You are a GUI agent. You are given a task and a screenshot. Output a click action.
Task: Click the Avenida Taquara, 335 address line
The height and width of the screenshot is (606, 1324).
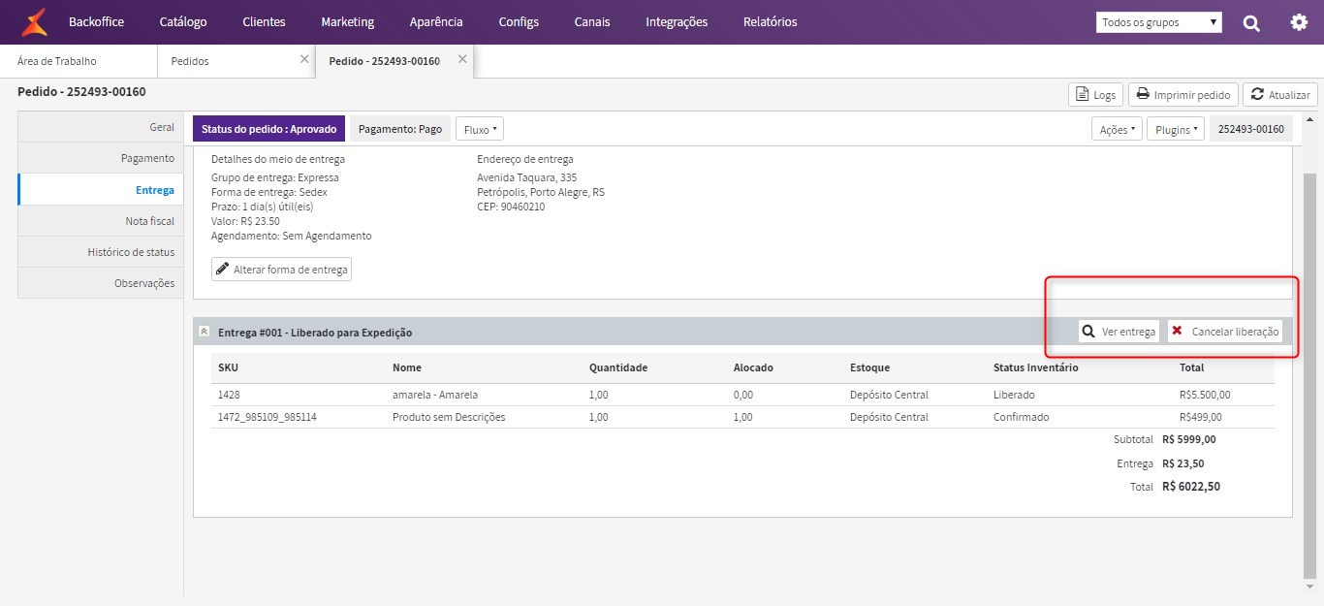[526, 177]
